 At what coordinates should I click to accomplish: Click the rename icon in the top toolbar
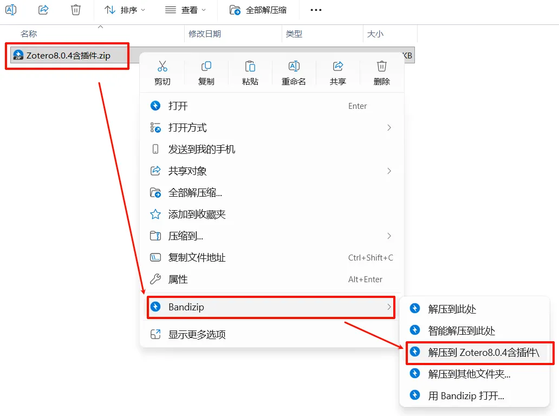(11, 10)
